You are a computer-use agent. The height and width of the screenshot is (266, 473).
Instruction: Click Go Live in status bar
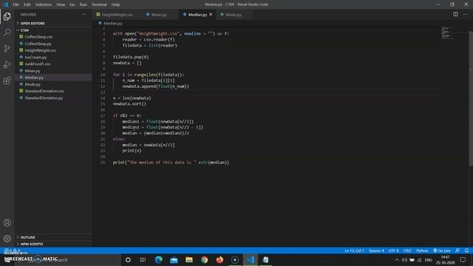pos(442,250)
